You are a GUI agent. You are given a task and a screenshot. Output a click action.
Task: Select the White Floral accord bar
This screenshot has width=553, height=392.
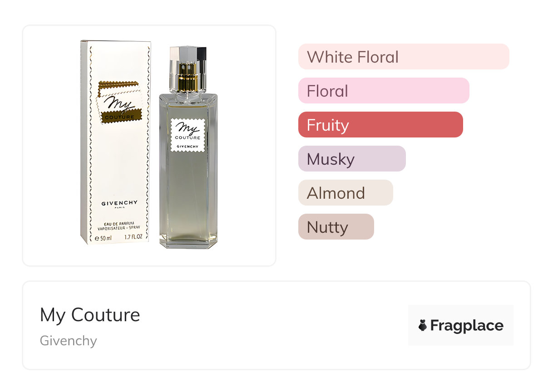404,57
